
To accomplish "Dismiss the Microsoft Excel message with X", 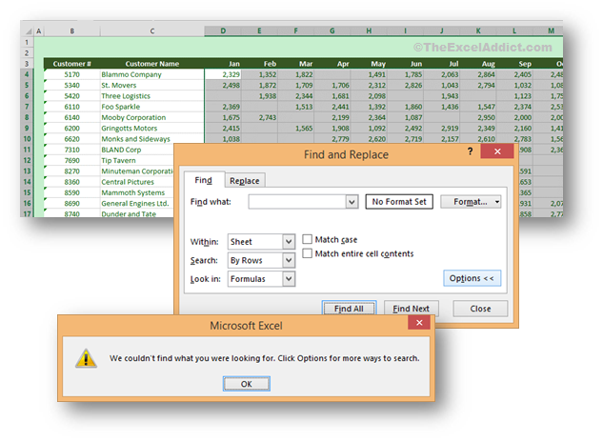I will [x=419, y=322].
